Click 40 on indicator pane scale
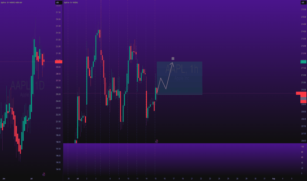The image size is (307, 181). tap(302, 163)
